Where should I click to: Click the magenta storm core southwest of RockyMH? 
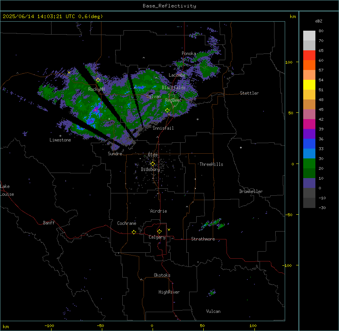tap(95, 110)
